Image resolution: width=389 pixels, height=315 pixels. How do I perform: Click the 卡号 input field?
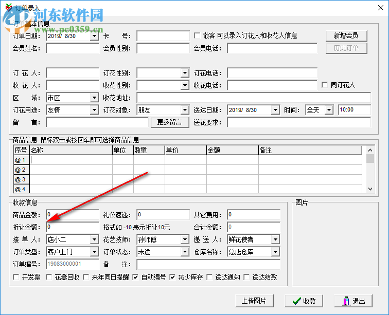163,36
